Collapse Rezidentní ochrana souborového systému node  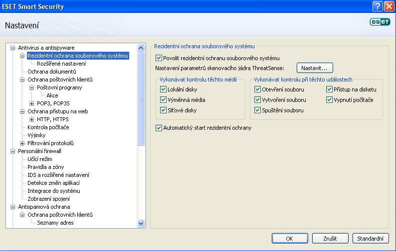(x=22, y=56)
